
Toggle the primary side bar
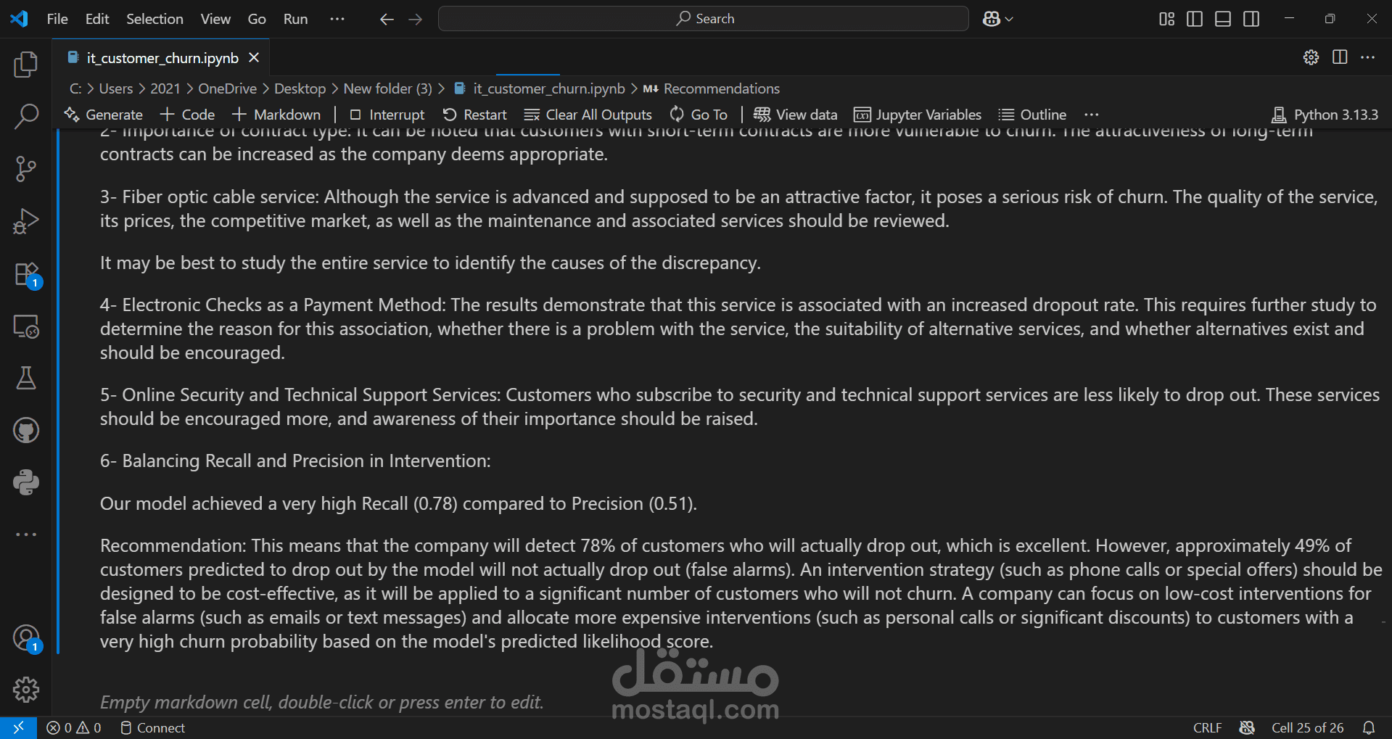(x=1195, y=19)
